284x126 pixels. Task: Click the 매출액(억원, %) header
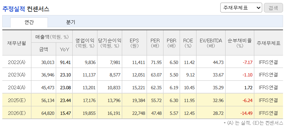[52, 37]
